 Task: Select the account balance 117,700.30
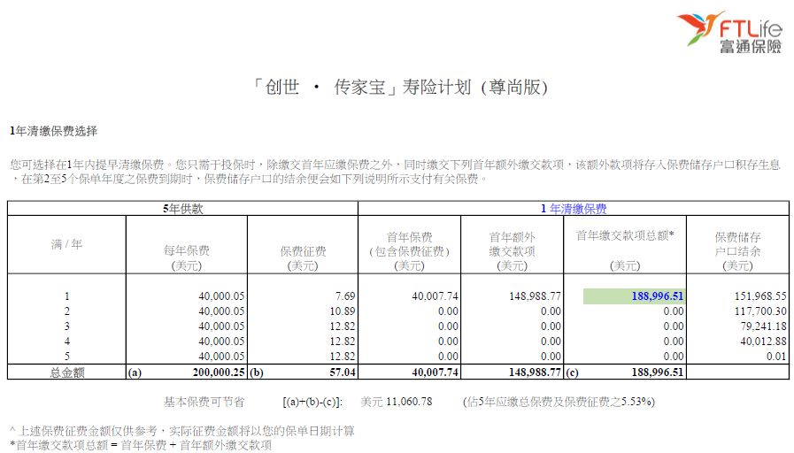point(760,311)
